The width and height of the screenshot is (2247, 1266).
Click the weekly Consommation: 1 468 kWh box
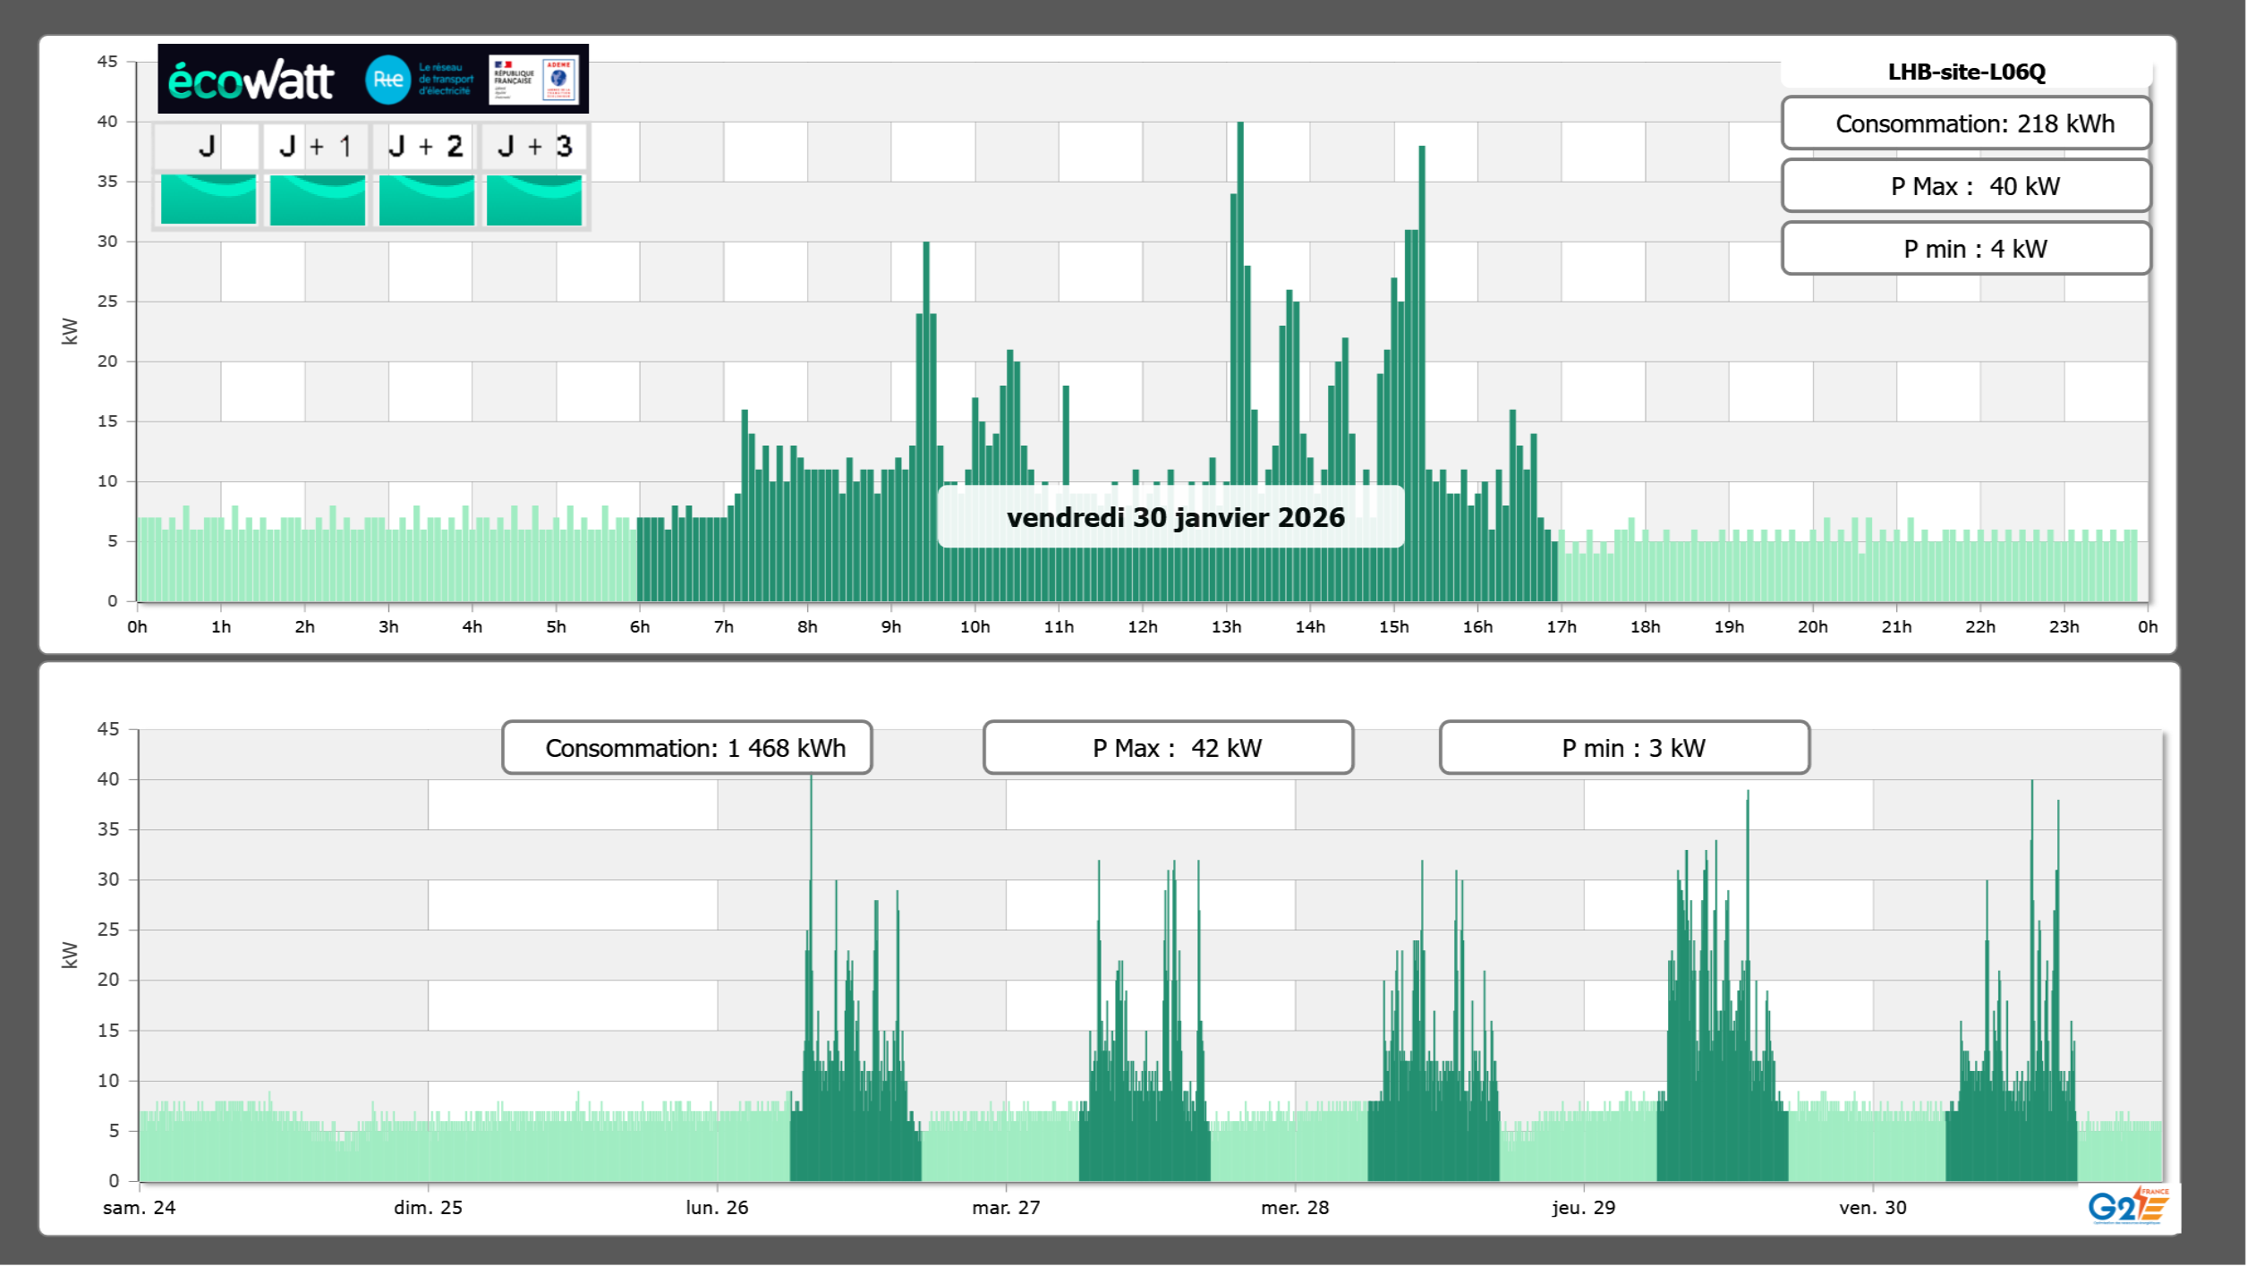click(x=687, y=748)
